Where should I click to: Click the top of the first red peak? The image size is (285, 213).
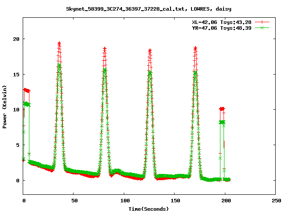click(59, 43)
